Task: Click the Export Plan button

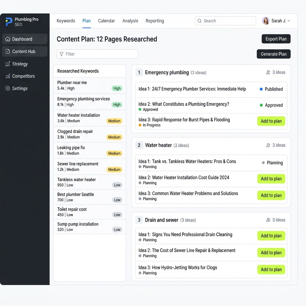Action: [x=276, y=39]
